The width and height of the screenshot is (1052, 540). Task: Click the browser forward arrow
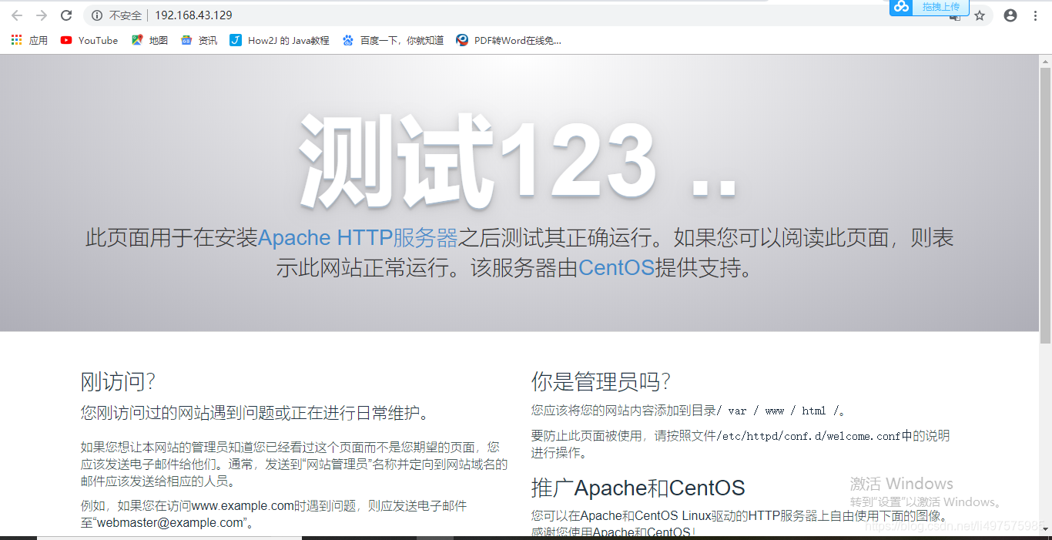(x=42, y=15)
